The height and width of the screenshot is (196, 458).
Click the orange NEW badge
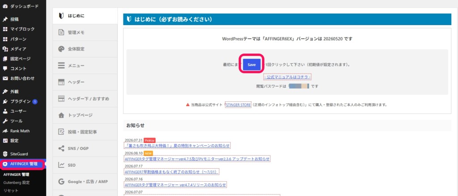[x=148, y=153]
